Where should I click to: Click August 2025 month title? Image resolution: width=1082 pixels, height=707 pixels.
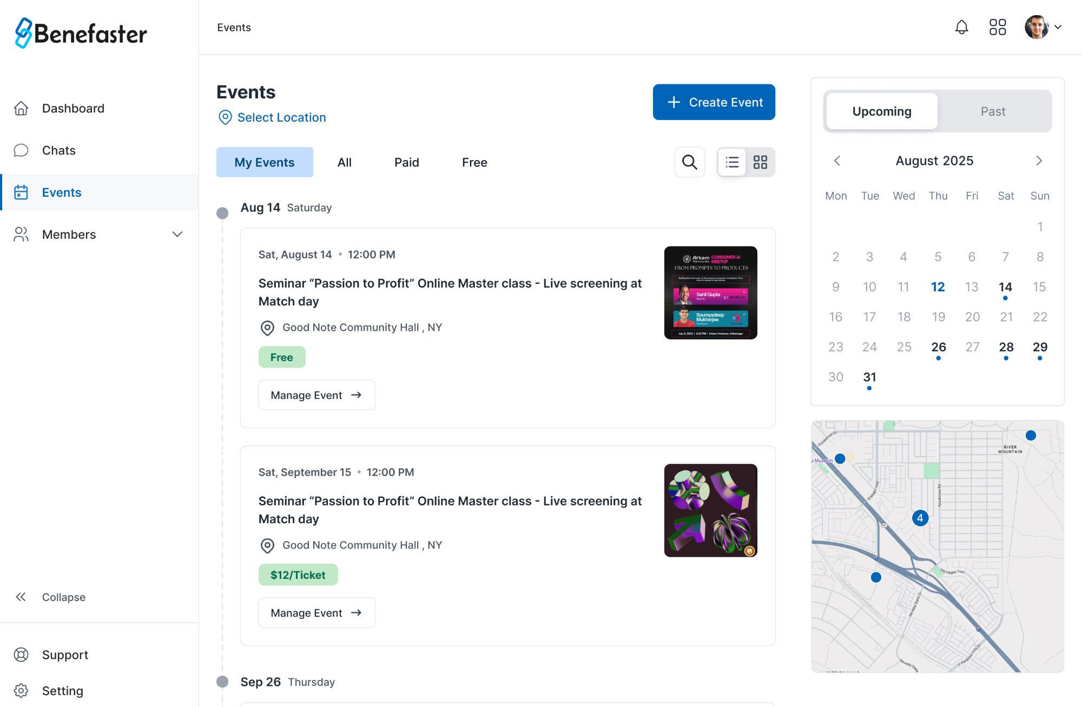(x=934, y=161)
